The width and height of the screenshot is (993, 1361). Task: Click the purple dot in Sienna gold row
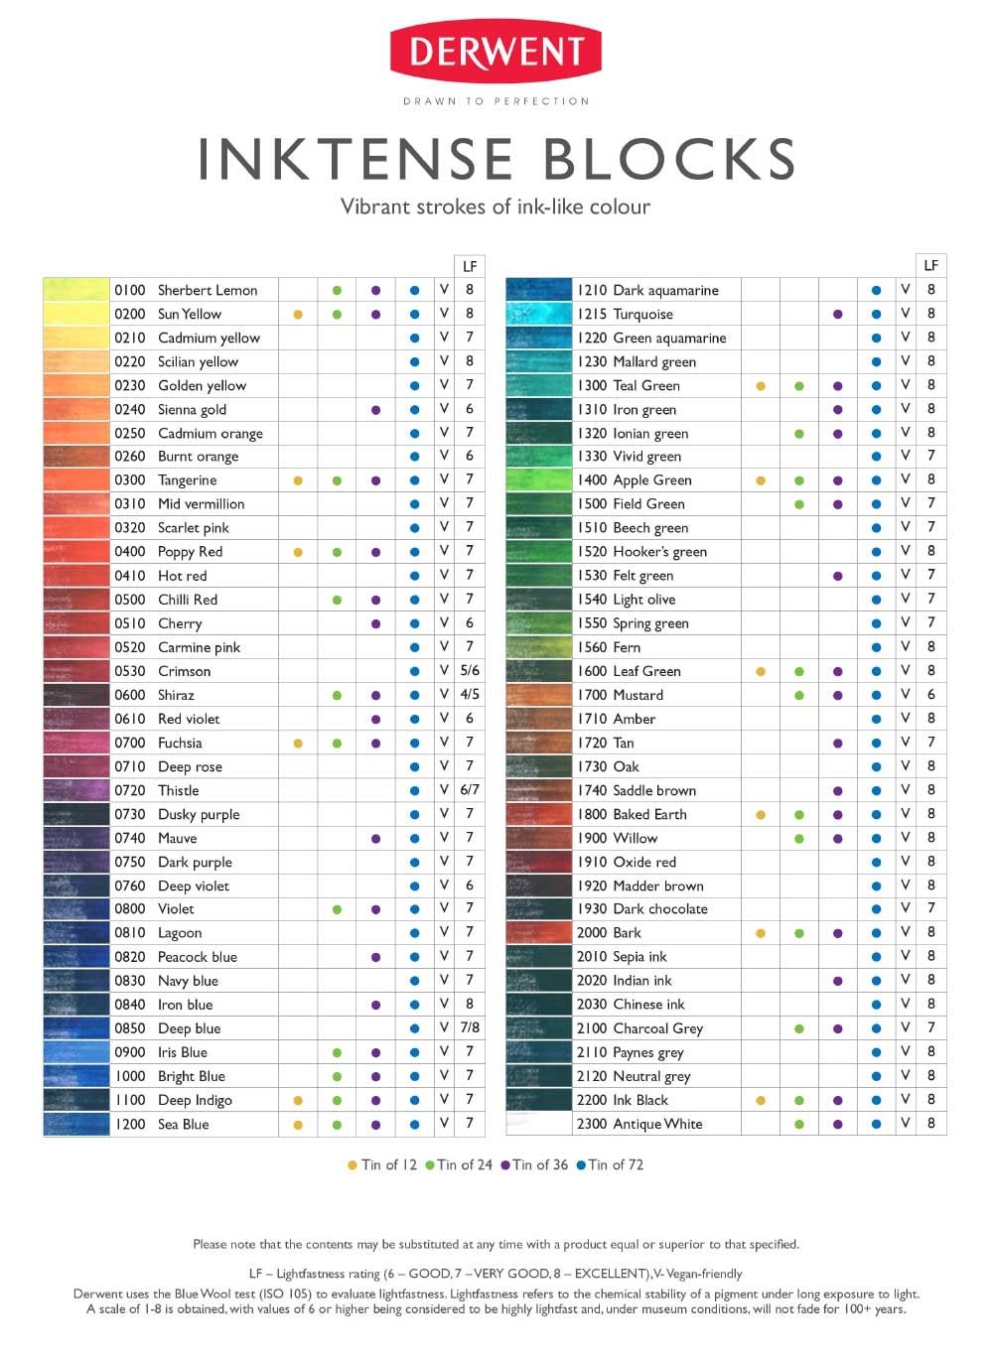pyautogui.click(x=375, y=410)
